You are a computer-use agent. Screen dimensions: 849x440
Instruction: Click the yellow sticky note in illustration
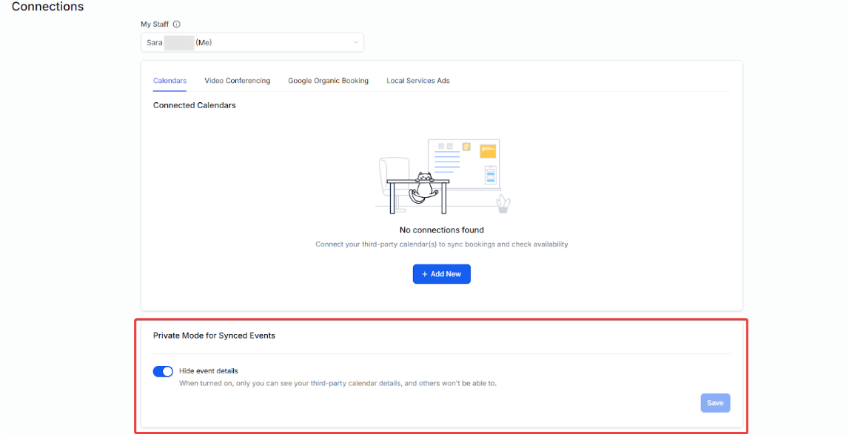(487, 150)
